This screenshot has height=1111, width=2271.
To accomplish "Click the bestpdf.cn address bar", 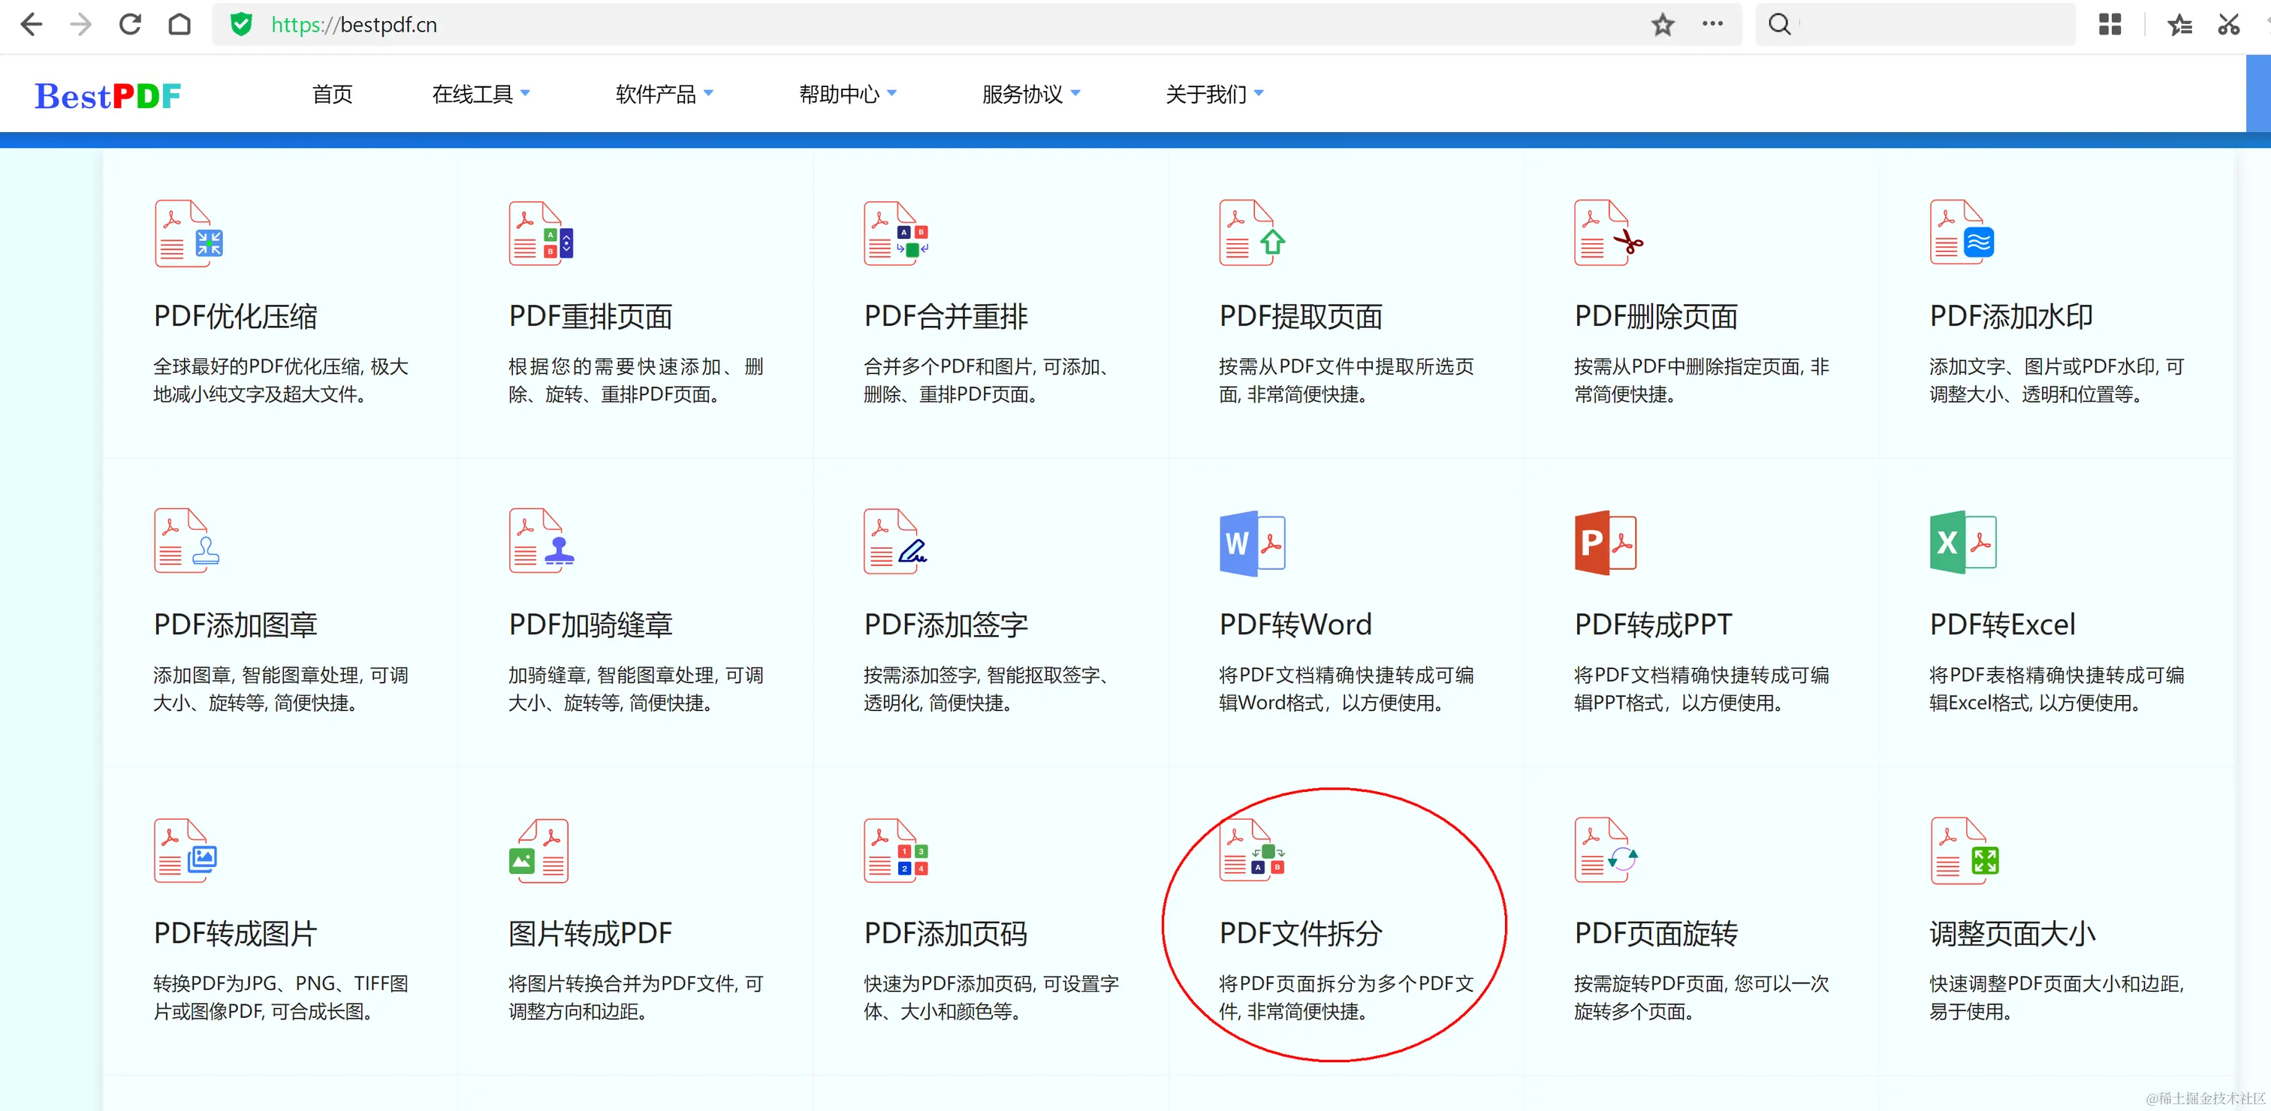I will point(882,25).
